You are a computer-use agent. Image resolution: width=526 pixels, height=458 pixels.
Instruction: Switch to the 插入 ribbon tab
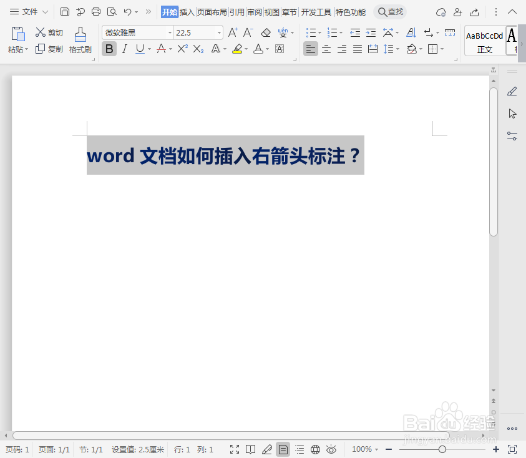[x=187, y=11]
